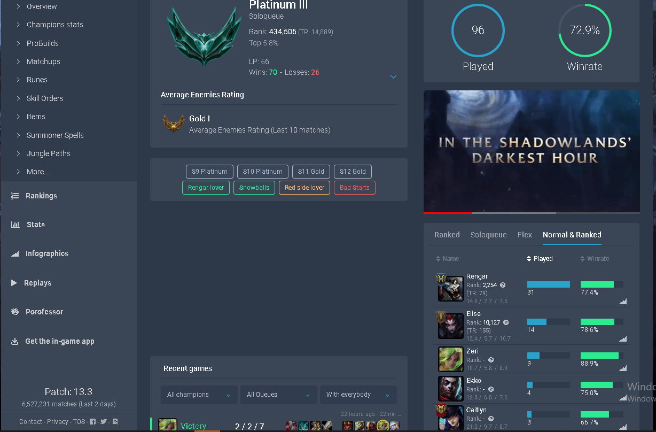The width and height of the screenshot is (656, 432).
Task: Select the Normal & Ranked tab
Action: tap(572, 235)
